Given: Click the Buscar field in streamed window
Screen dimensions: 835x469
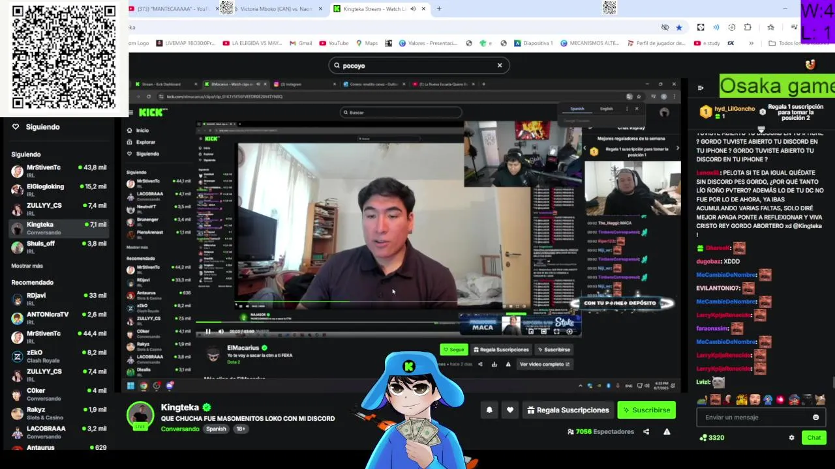Looking at the screenshot, I should [x=401, y=112].
